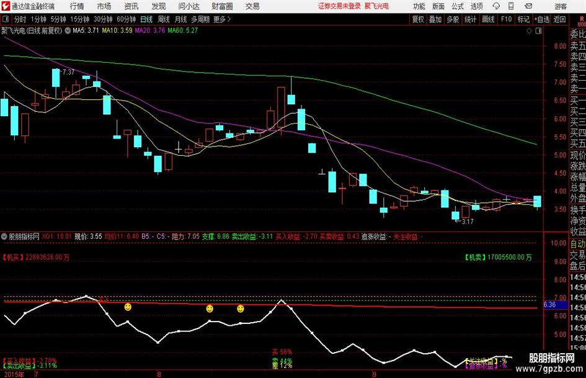Open the 选项 menu
Screen dimensions: 586x378
[477, 6]
